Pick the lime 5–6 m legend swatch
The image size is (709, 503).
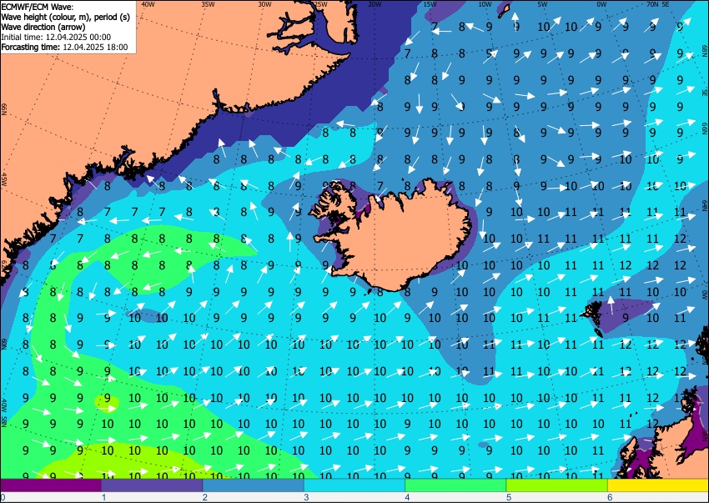pyautogui.click(x=557, y=485)
